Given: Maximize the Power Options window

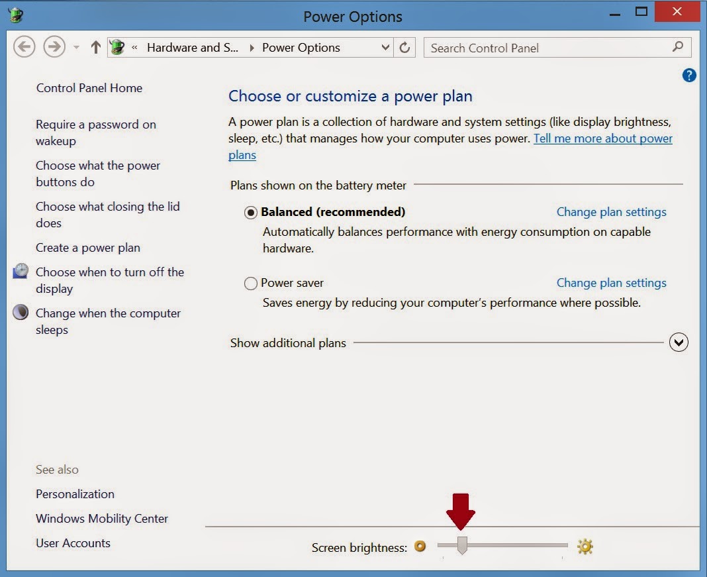Looking at the screenshot, I should [x=641, y=12].
